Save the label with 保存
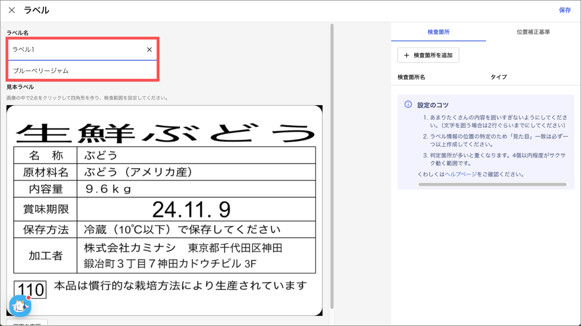 click(565, 10)
